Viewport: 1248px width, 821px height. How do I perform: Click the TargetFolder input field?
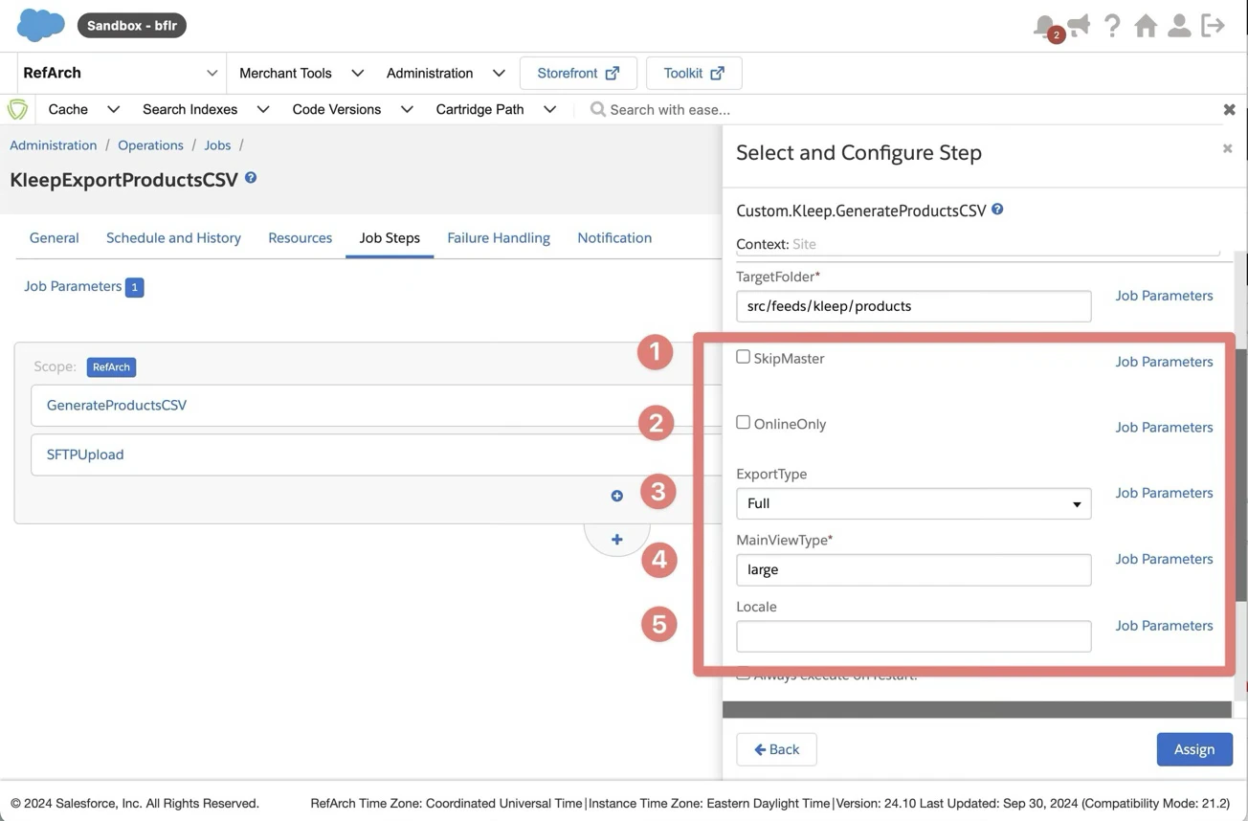(913, 306)
